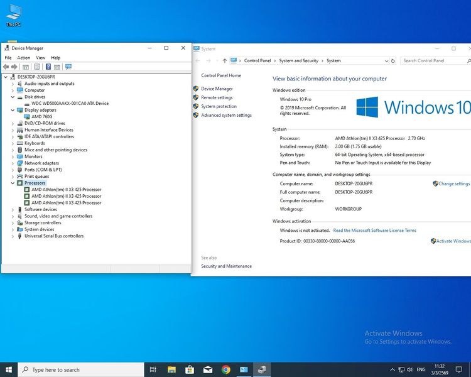Collapse the Processors category
Viewport: 471px width, 377px height.
pyautogui.click(x=13, y=183)
